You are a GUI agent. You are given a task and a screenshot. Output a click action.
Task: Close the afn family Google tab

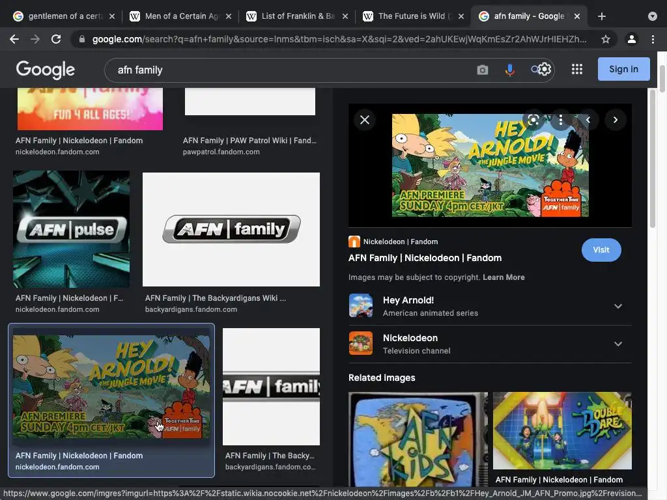pyautogui.click(x=577, y=16)
